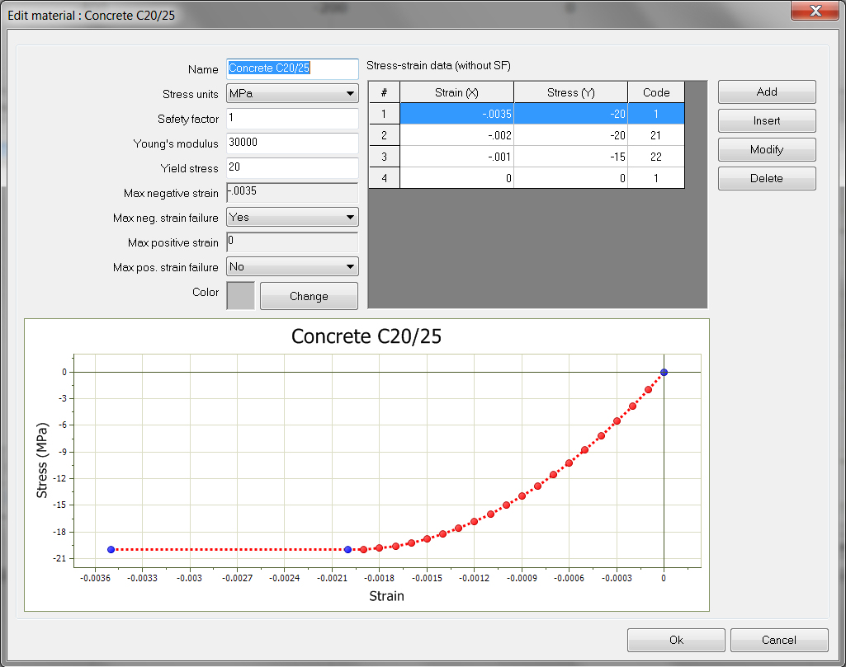The image size is (846, 667).
Task: Select the Yield stress field
Action: [292, 168]
